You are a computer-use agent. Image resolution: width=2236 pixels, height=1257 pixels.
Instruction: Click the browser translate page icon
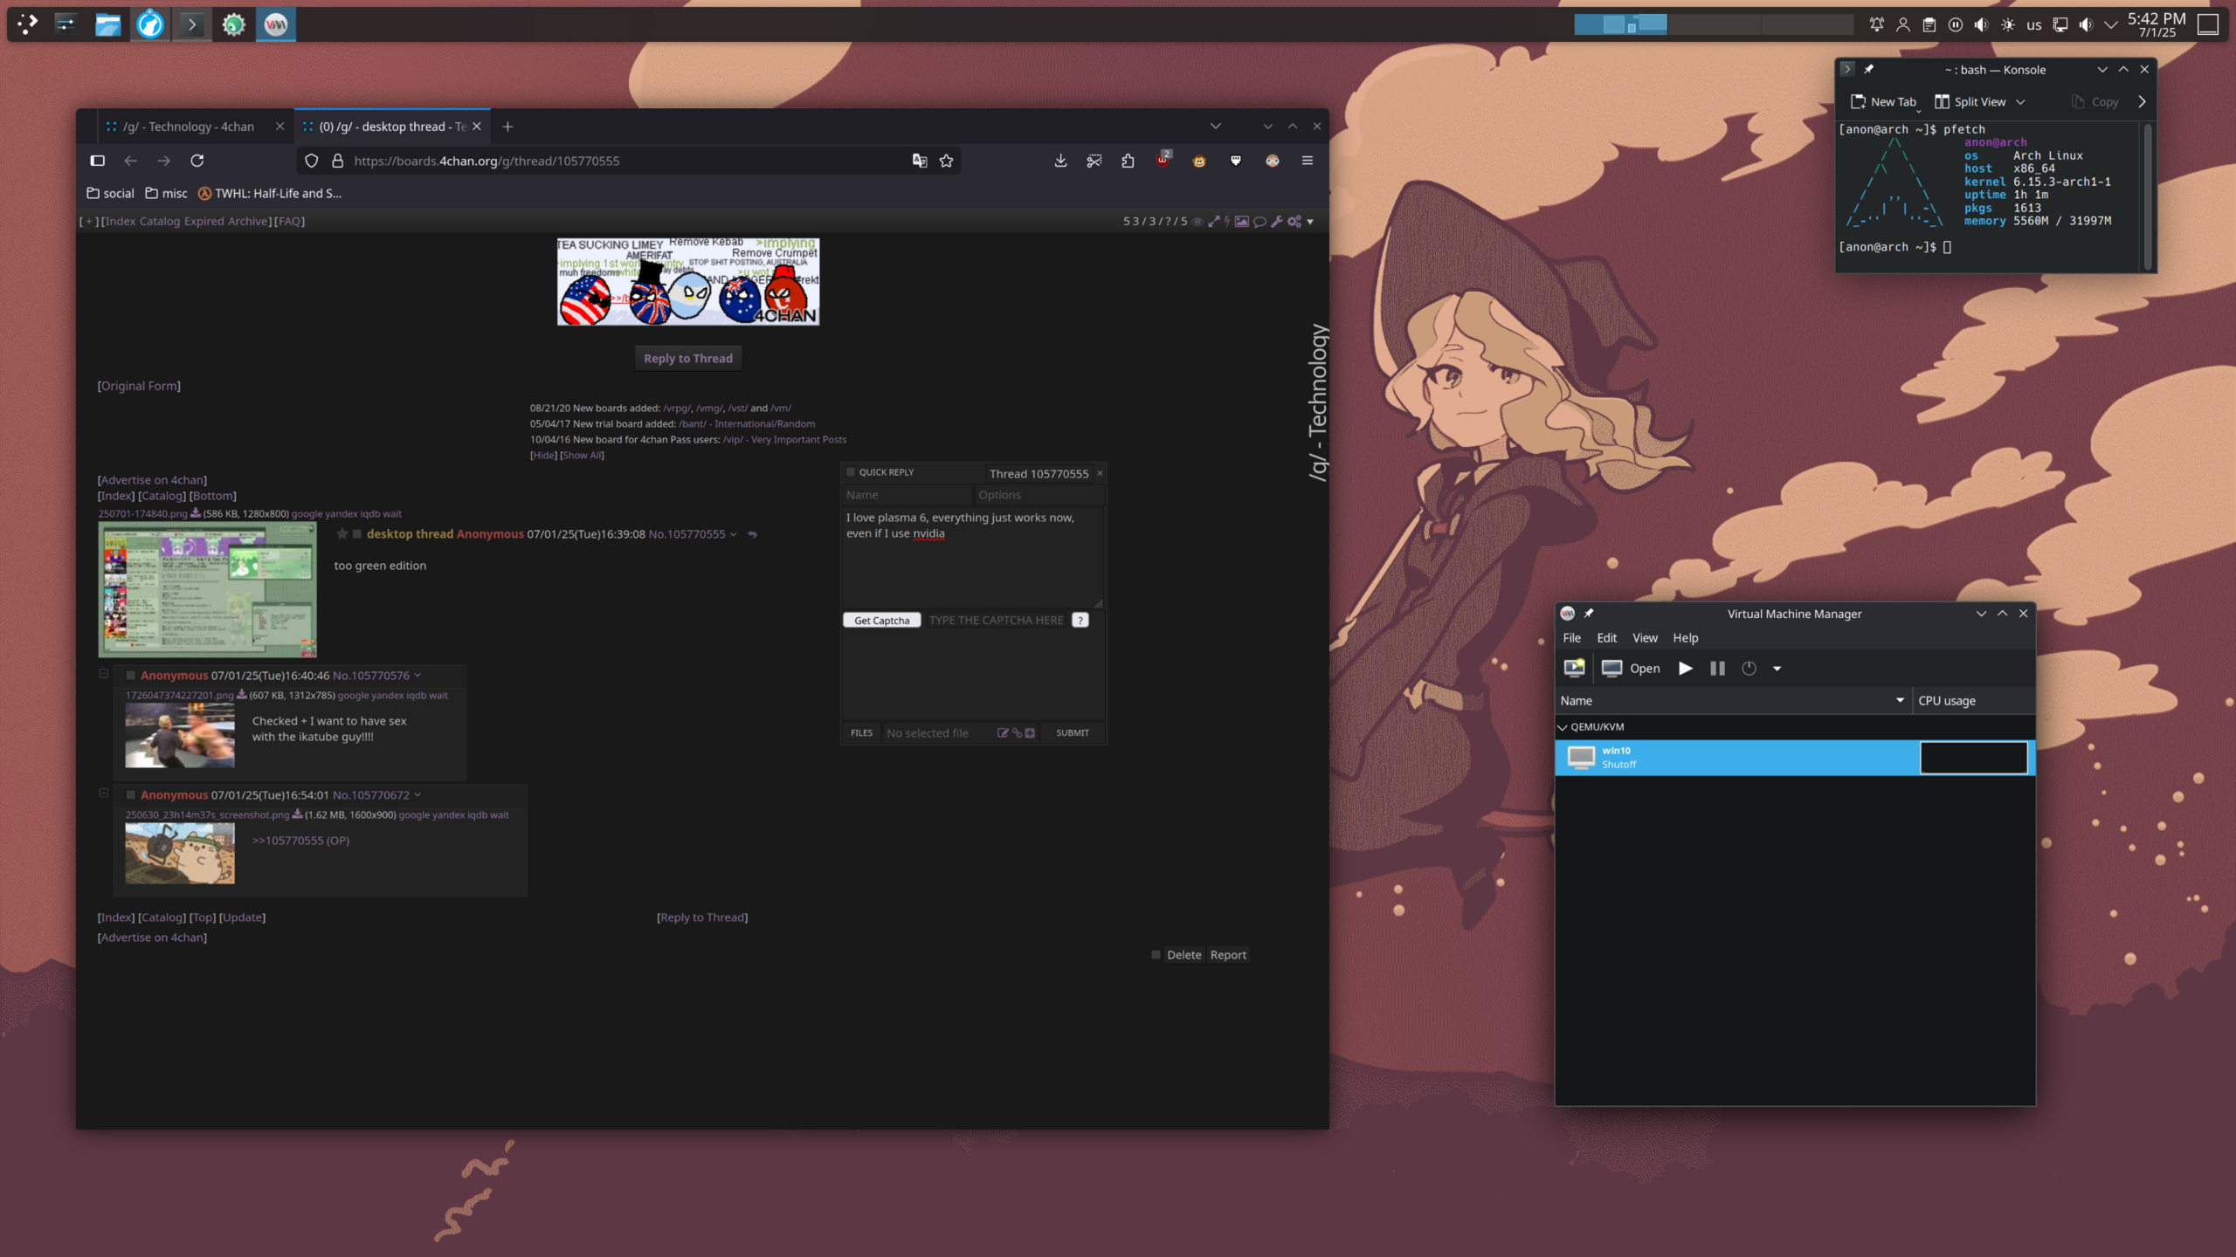919,161
